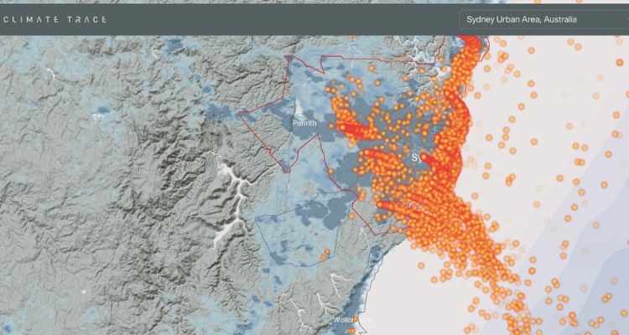Screen dimensions: 629x335
Task: Click the dark blue patch left of Penrith
Action: point(220,111)
